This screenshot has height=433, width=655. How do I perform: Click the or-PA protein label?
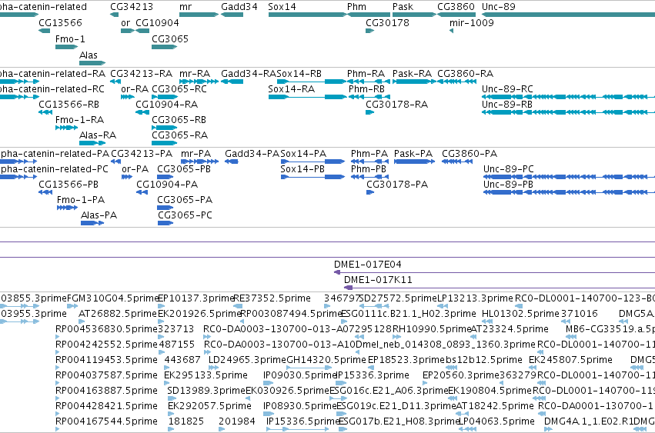[x=135, y=169]
